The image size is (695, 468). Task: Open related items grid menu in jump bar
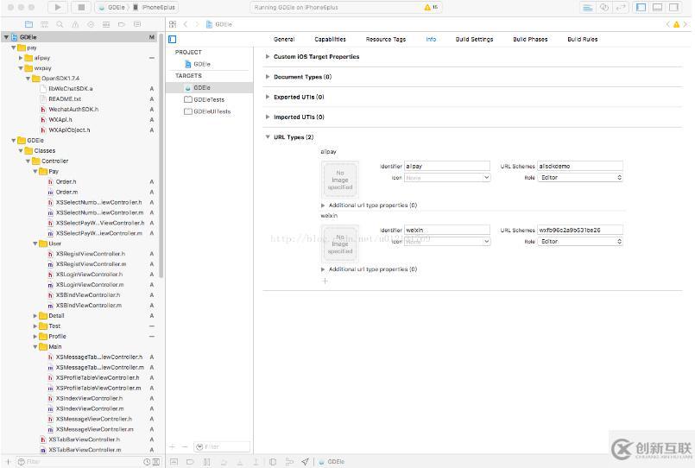[x=173, y=24]
